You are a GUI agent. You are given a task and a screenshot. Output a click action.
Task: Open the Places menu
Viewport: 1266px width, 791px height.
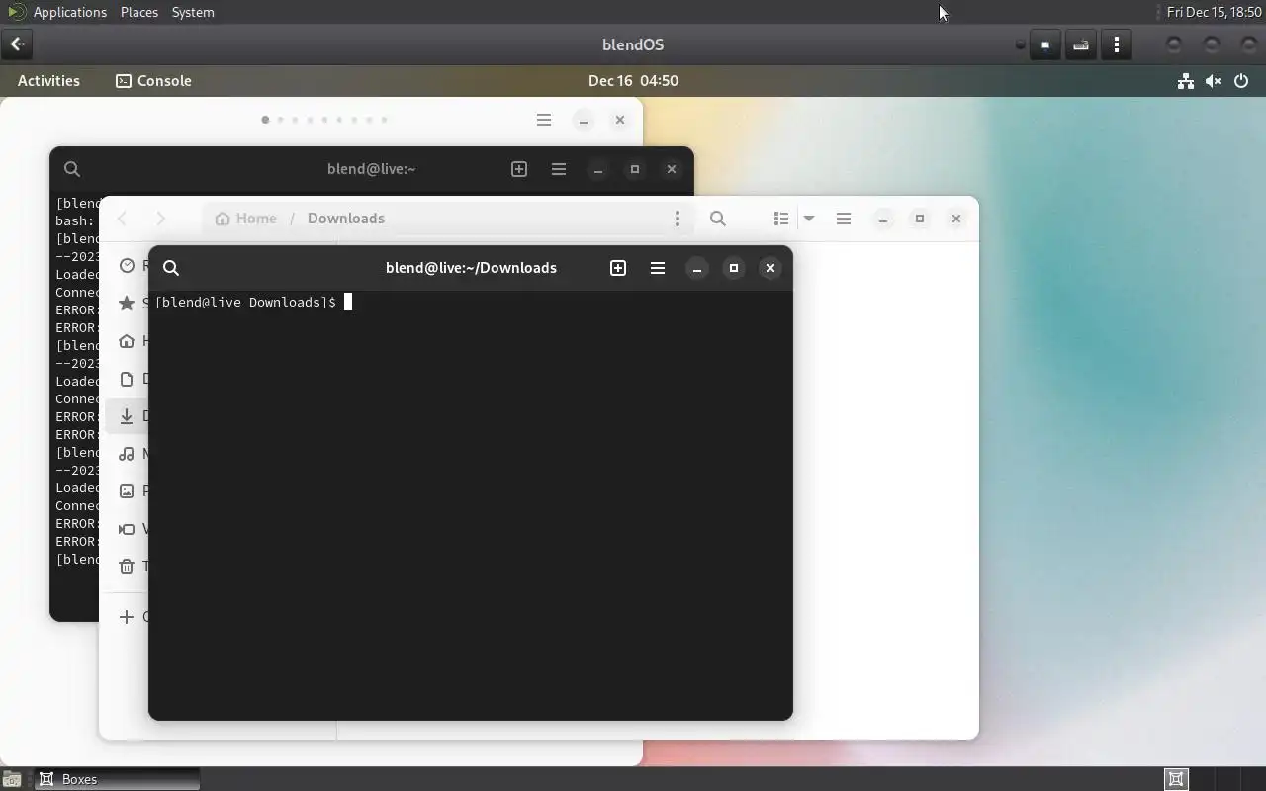click(139, 12)
